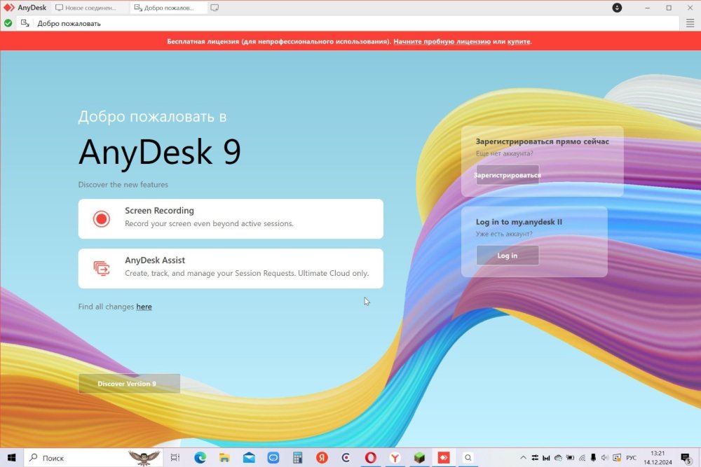Viewport: 701px width, 467px height.
Task: Follow the купите link in red banner
Action: coord(519,41)
